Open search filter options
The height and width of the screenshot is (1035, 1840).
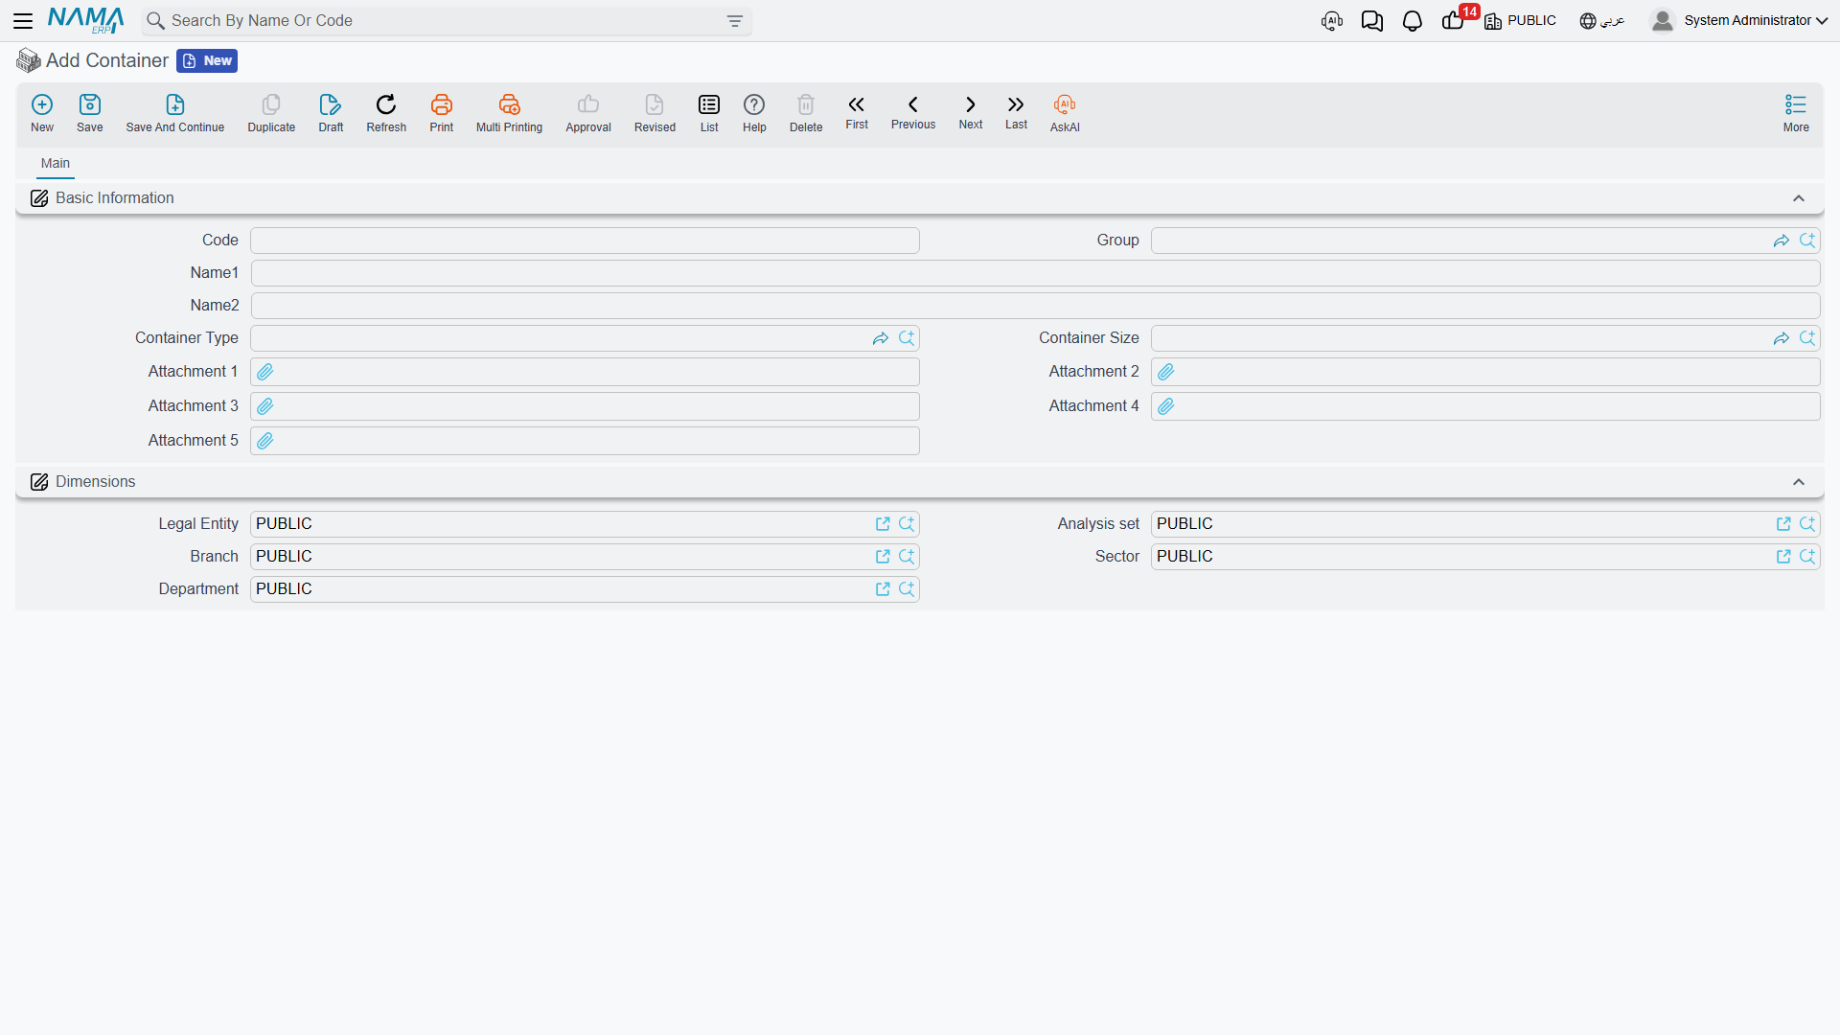point(735,21)
